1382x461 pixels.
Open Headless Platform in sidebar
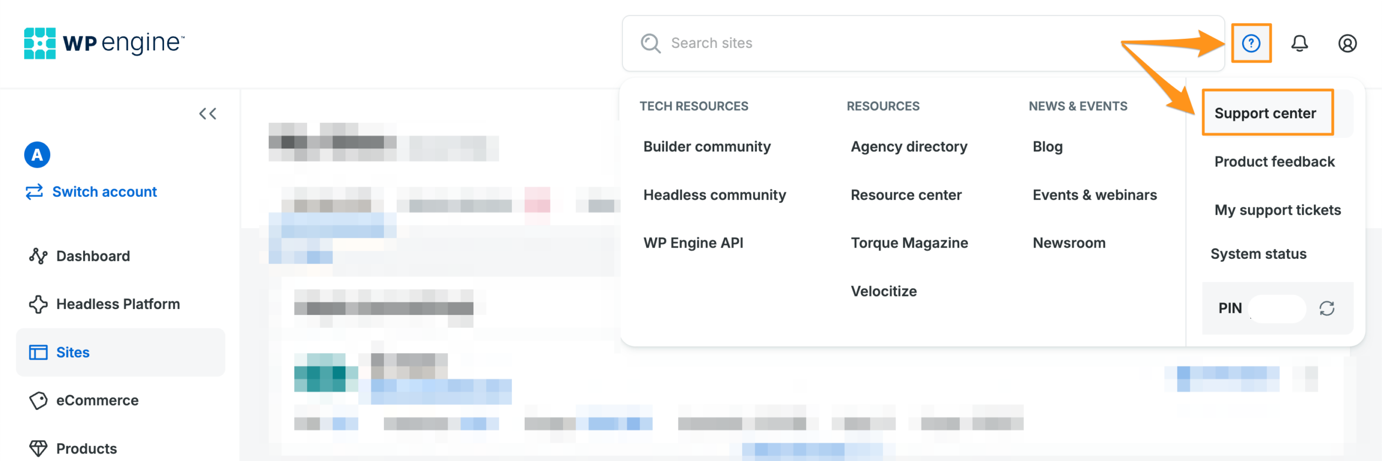coord(118,304)
